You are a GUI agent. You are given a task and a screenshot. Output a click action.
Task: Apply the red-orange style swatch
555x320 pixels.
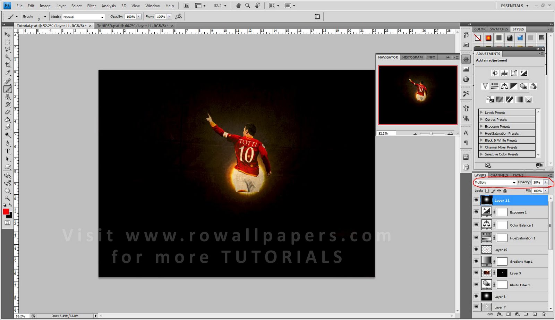point(488,38)
